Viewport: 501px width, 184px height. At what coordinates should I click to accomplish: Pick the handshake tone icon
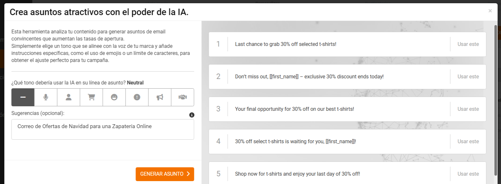(x=182, y=97)
